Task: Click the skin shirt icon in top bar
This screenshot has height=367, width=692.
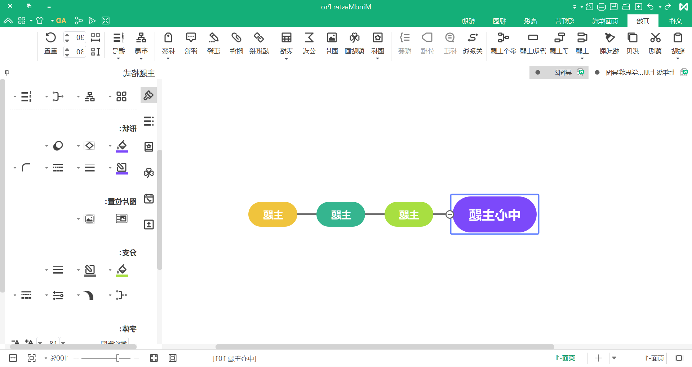Action: [39, 21]
